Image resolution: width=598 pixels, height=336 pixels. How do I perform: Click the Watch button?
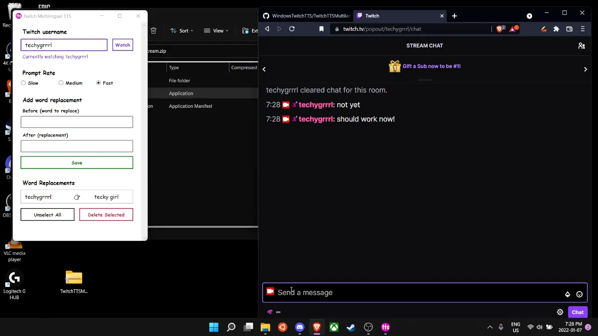(x=122, y=45)
